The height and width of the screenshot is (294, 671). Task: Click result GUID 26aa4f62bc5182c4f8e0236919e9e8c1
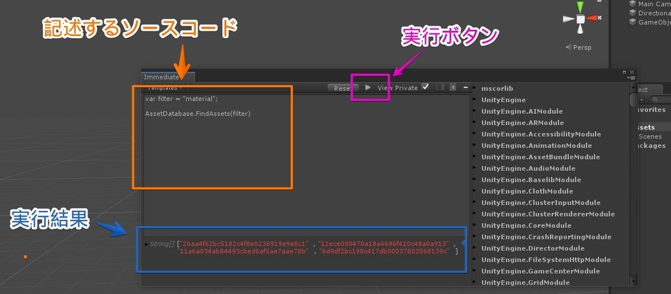(244, 244)
